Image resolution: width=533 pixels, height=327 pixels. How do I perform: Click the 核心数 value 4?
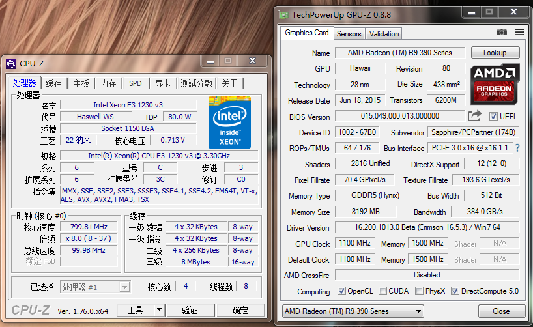click(x=186, y=286)
